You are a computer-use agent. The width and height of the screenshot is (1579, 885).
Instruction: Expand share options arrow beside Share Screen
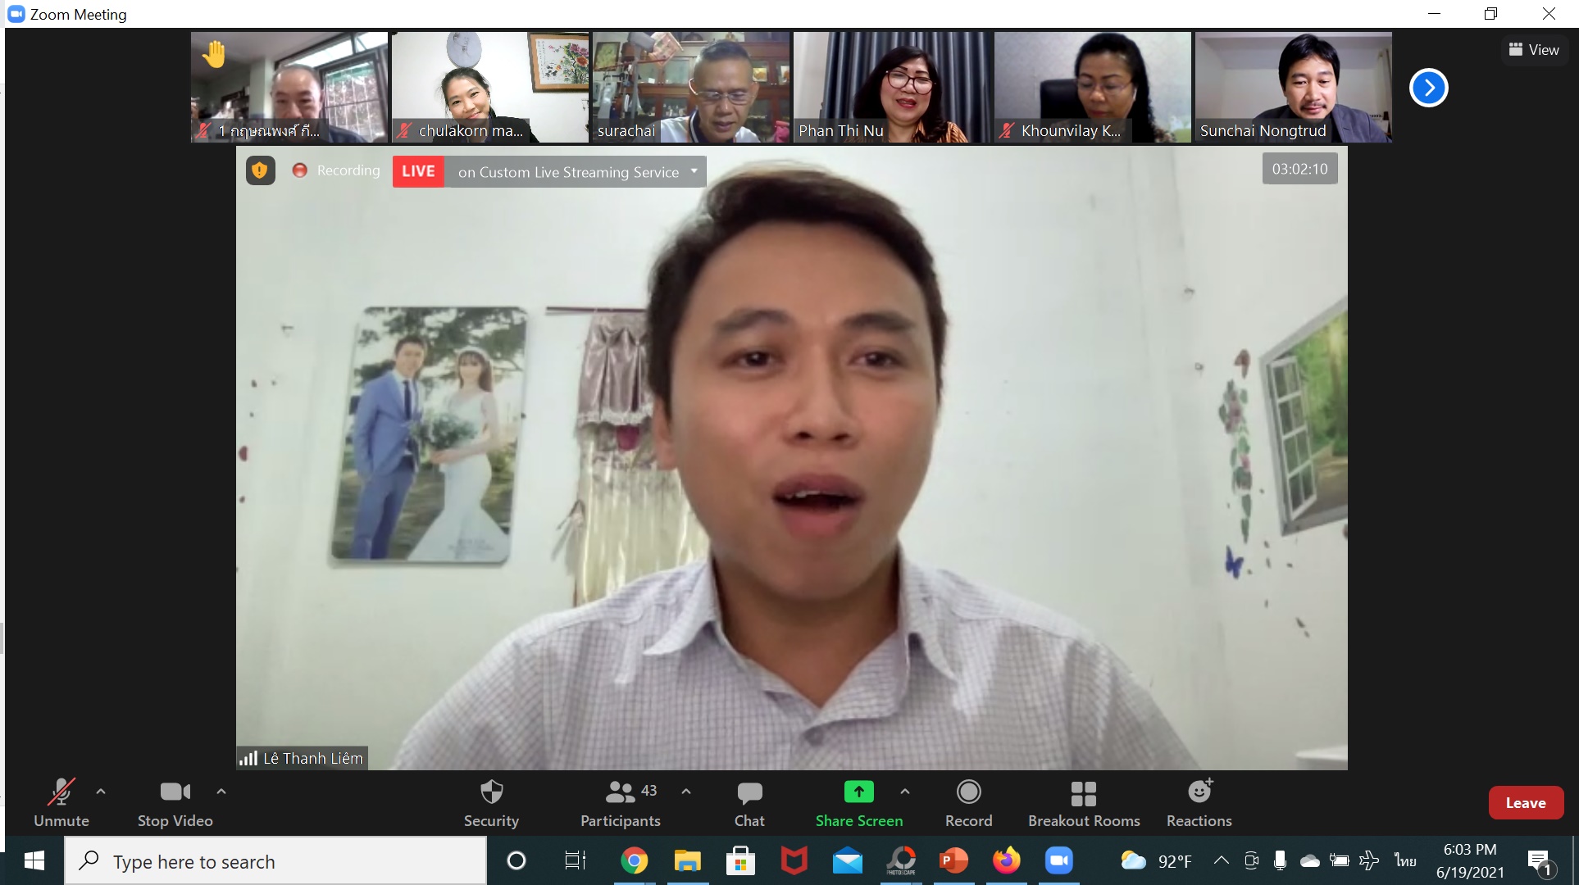coord(905,792)
